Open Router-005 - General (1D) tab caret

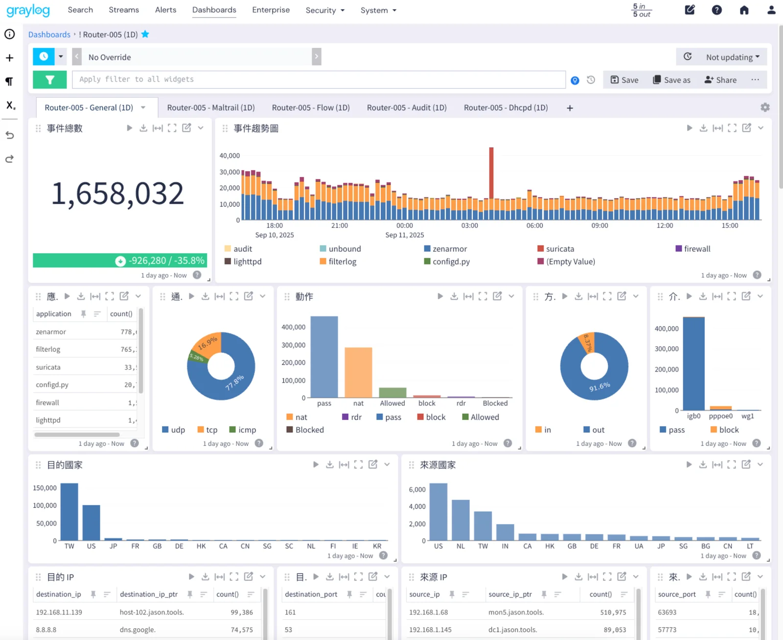pos(143,108)
